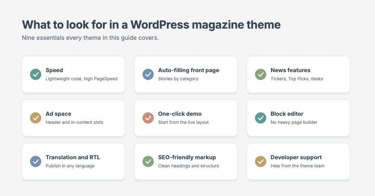This screenshot has width=375, height=196.
Task: Click "Lightweight code, high PageSpeed" description
Action: point(82,79)
